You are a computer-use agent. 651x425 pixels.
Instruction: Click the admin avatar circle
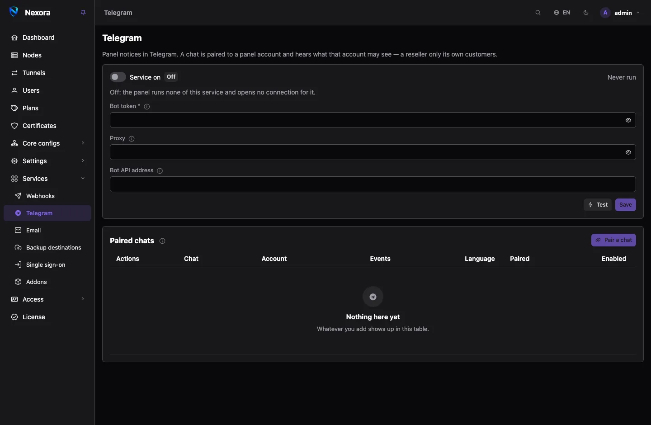tap(605, 13)
